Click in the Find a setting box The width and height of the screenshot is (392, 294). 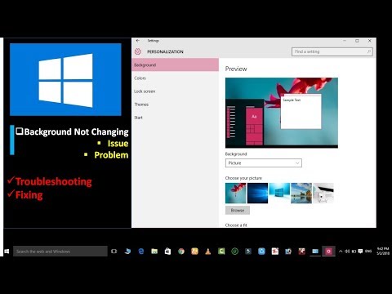pyautogui.click(x=332, y=51)
